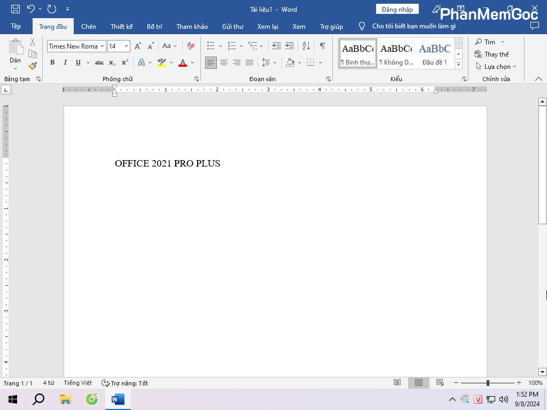Click the Format Painter brush icon

click(33, 66)
